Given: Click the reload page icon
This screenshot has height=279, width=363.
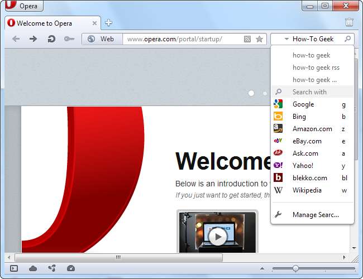Looking at the screenshot, I should [x=51, y=39].
